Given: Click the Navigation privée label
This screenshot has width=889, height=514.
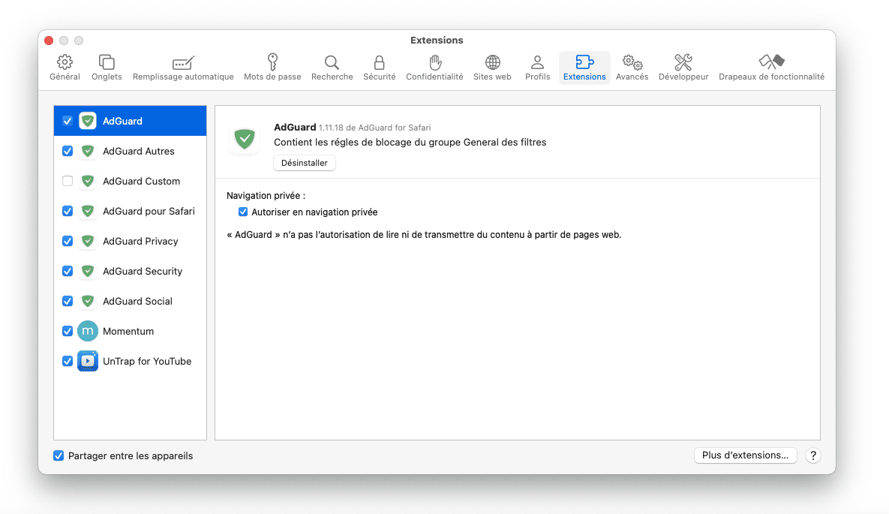Looking at the screenshot, I should 266,196.
